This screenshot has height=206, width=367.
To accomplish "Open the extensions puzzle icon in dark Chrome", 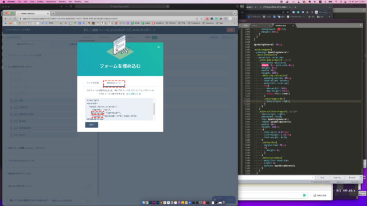I will pyautogui.click(x=307, y=12).
